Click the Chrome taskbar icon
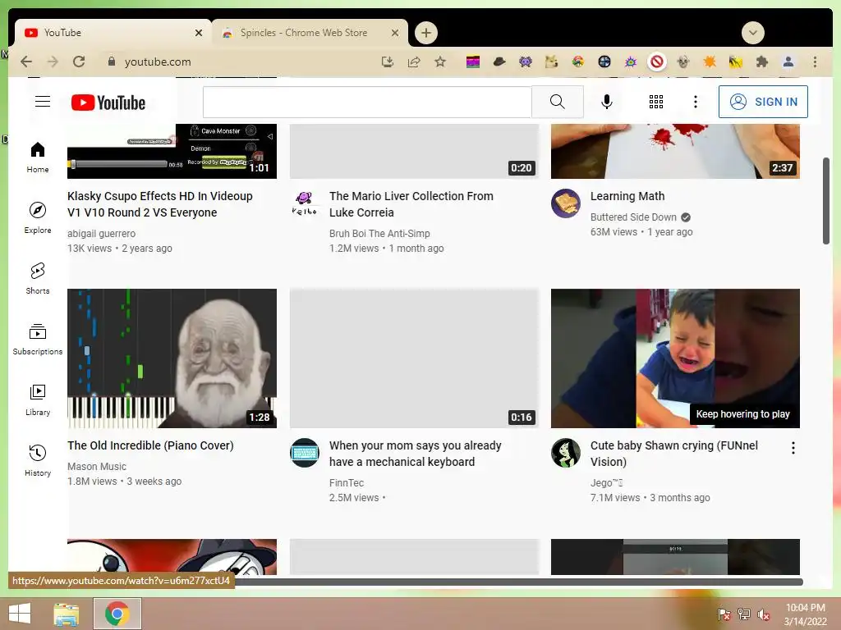This screenshot has width=841, height=630. (x=117, y=614)
